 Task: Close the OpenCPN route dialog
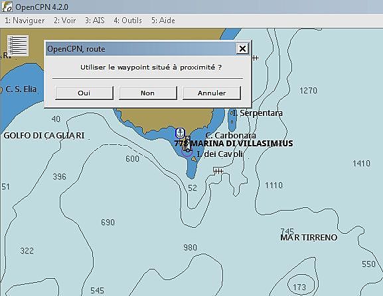(x=242, y=49)
